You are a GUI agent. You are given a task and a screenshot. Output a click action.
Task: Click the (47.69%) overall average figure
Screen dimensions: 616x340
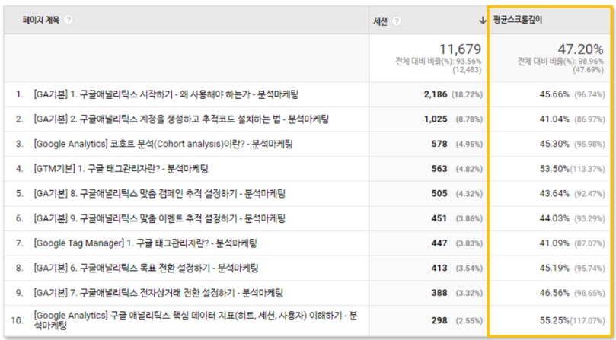(x=588, y=70)
